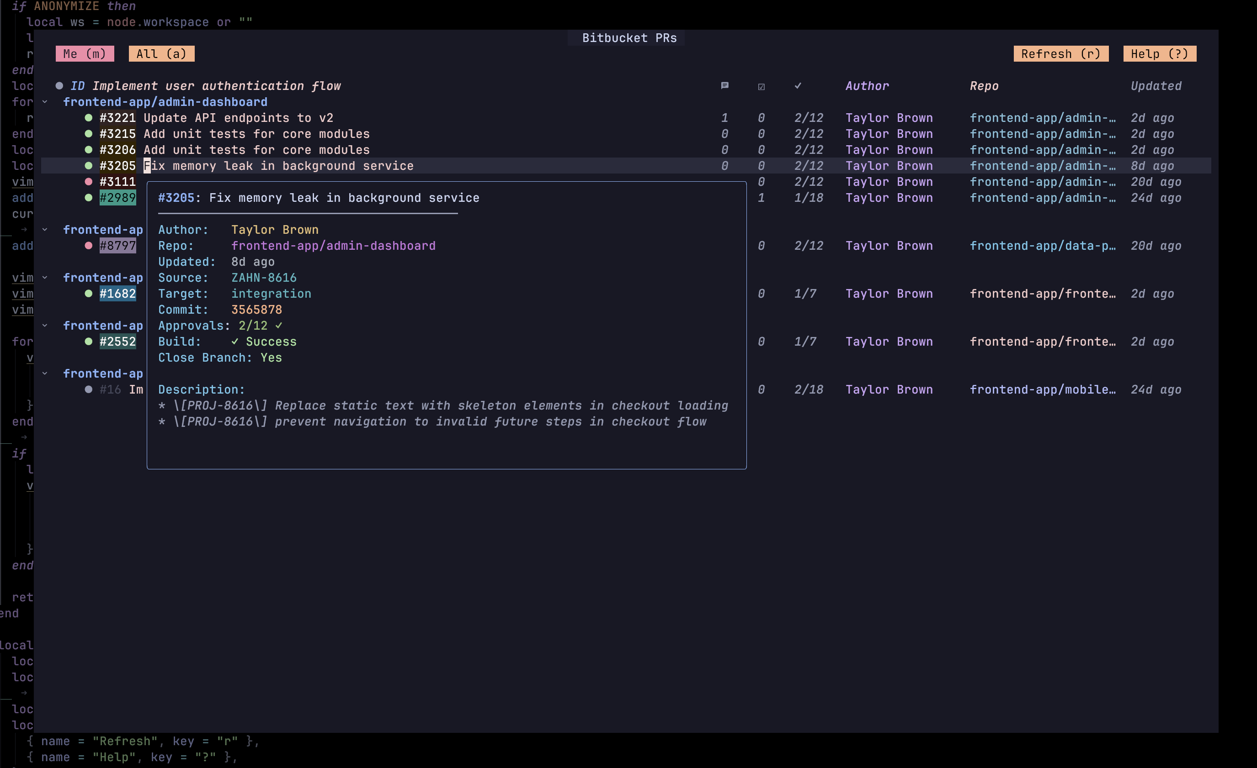Switch to the All (a) filter
Screen dimensions: 1257x768
click(x=161, y=53)
